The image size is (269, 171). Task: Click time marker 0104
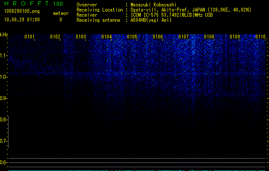pos(106,37)
